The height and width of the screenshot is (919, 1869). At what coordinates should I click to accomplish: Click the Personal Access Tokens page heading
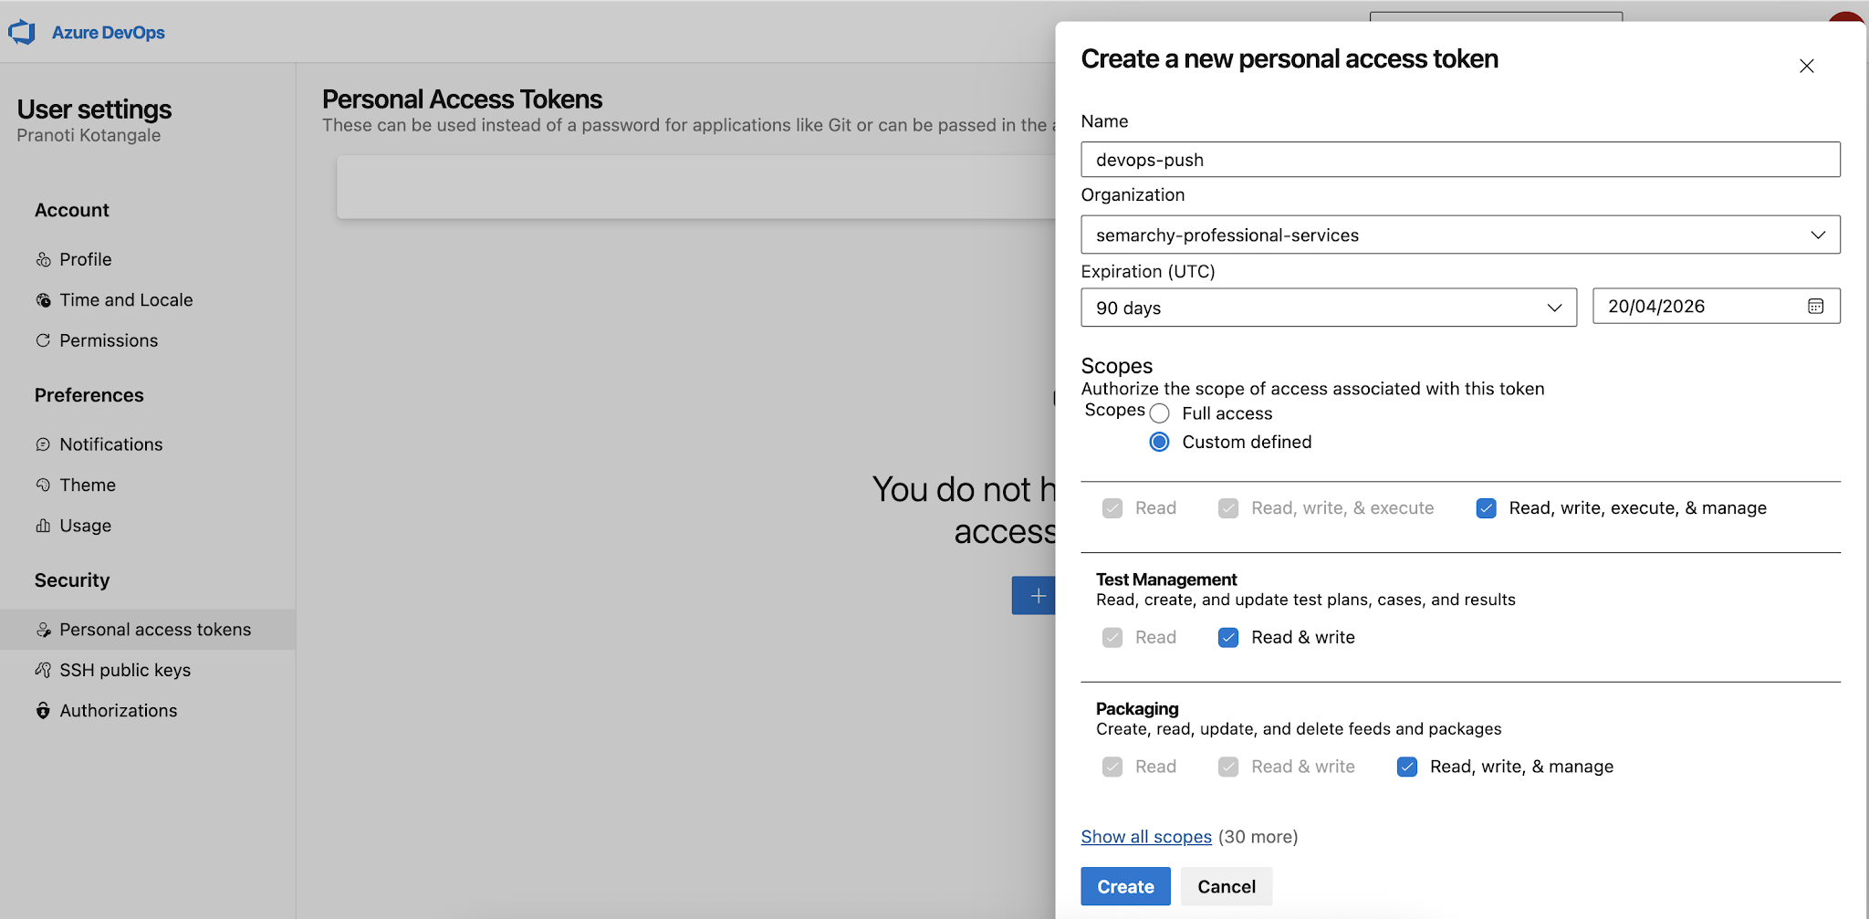tap(462, 99)
